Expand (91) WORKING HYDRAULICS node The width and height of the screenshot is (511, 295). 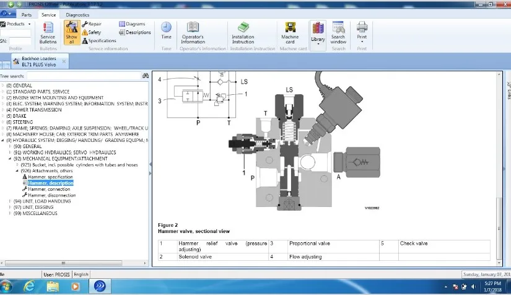10,152
